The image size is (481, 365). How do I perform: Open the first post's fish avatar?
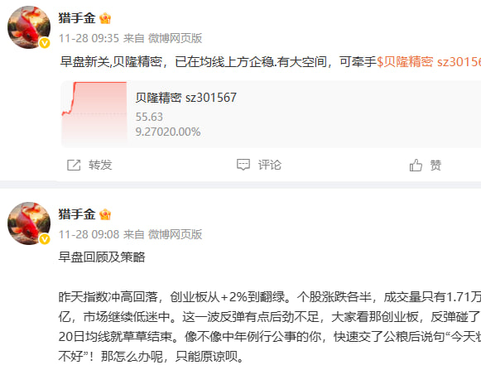click(x=29, y=27)
